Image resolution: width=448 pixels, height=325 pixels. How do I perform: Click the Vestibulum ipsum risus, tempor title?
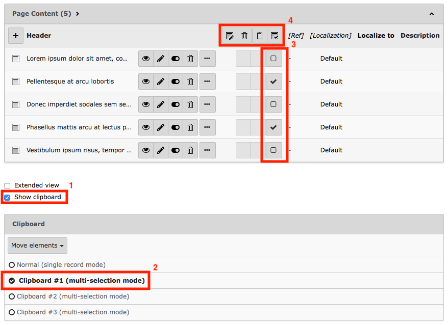(x=79, y=150)
